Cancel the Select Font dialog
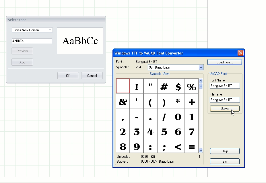Image resolution: width=266 pixels, height=183 pixels. [x=92, y=76]
